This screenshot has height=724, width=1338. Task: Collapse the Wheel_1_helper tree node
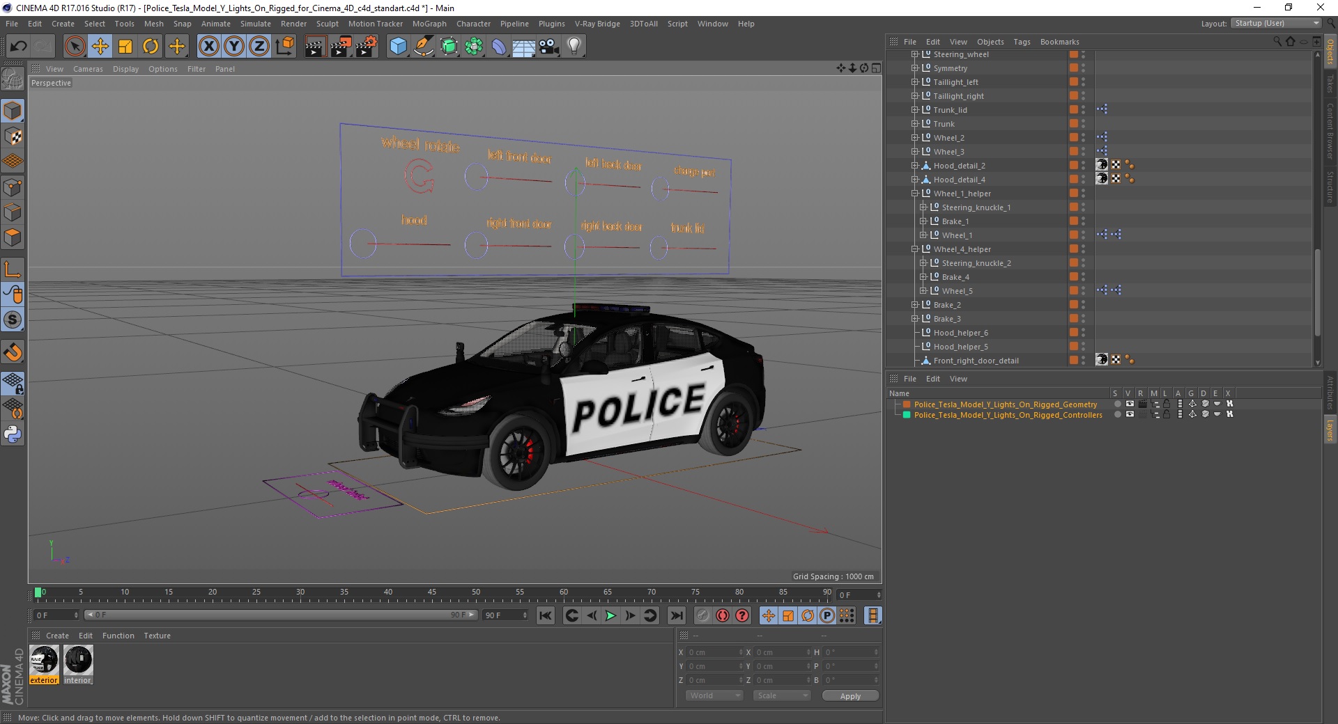click(914, 194)
